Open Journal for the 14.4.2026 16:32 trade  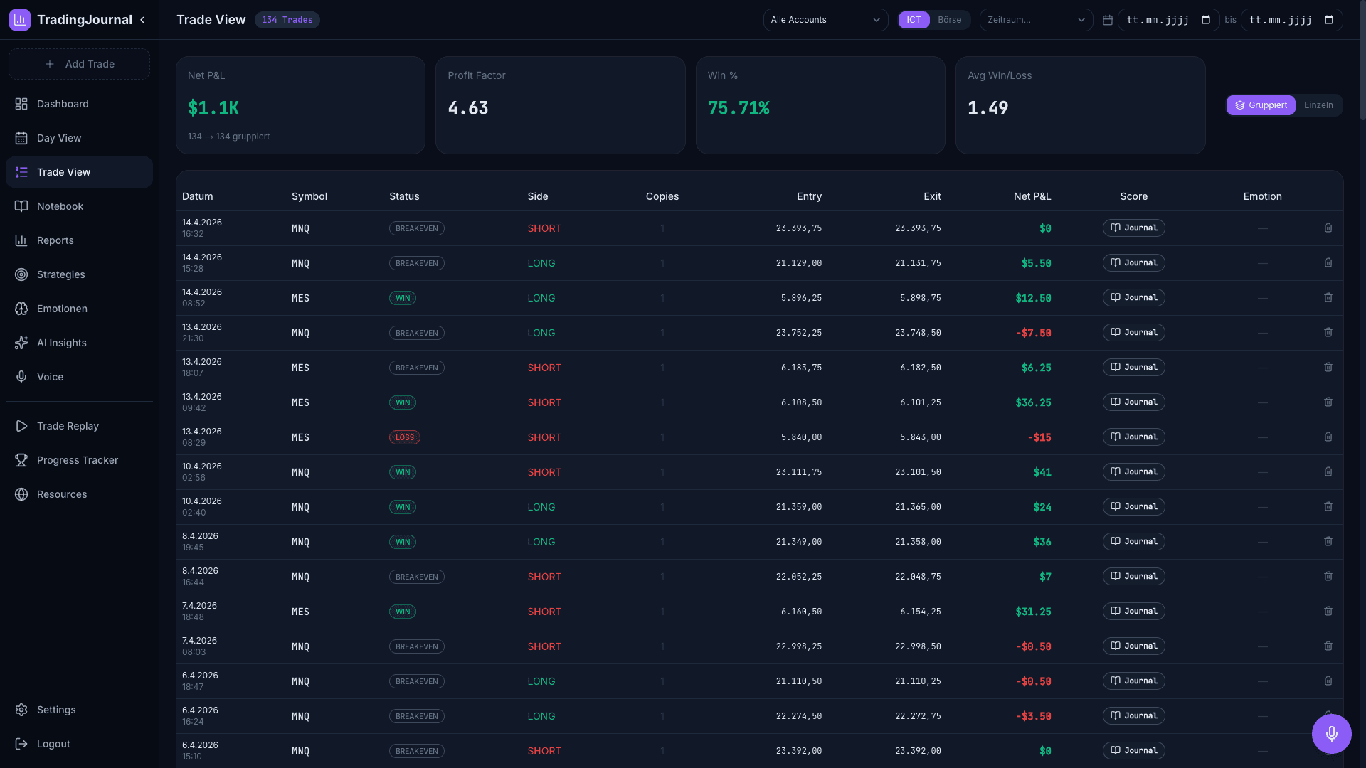(1133, 228)
